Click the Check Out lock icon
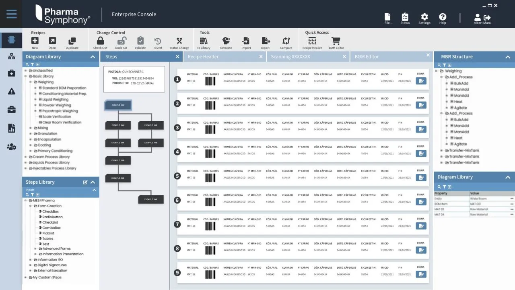 pyautogui.click(x=100, y=41)
